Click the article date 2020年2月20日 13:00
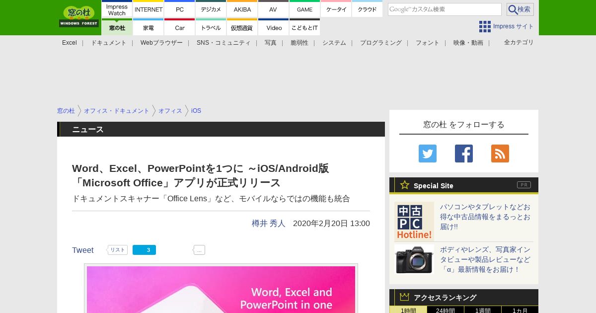The height and width of the screenshot is (313, 596). point(331,224)
